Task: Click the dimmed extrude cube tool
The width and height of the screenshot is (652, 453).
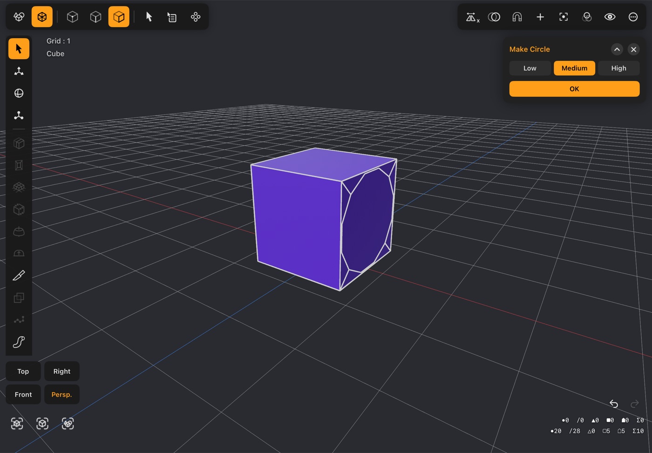Action: [x=19, y=143]
